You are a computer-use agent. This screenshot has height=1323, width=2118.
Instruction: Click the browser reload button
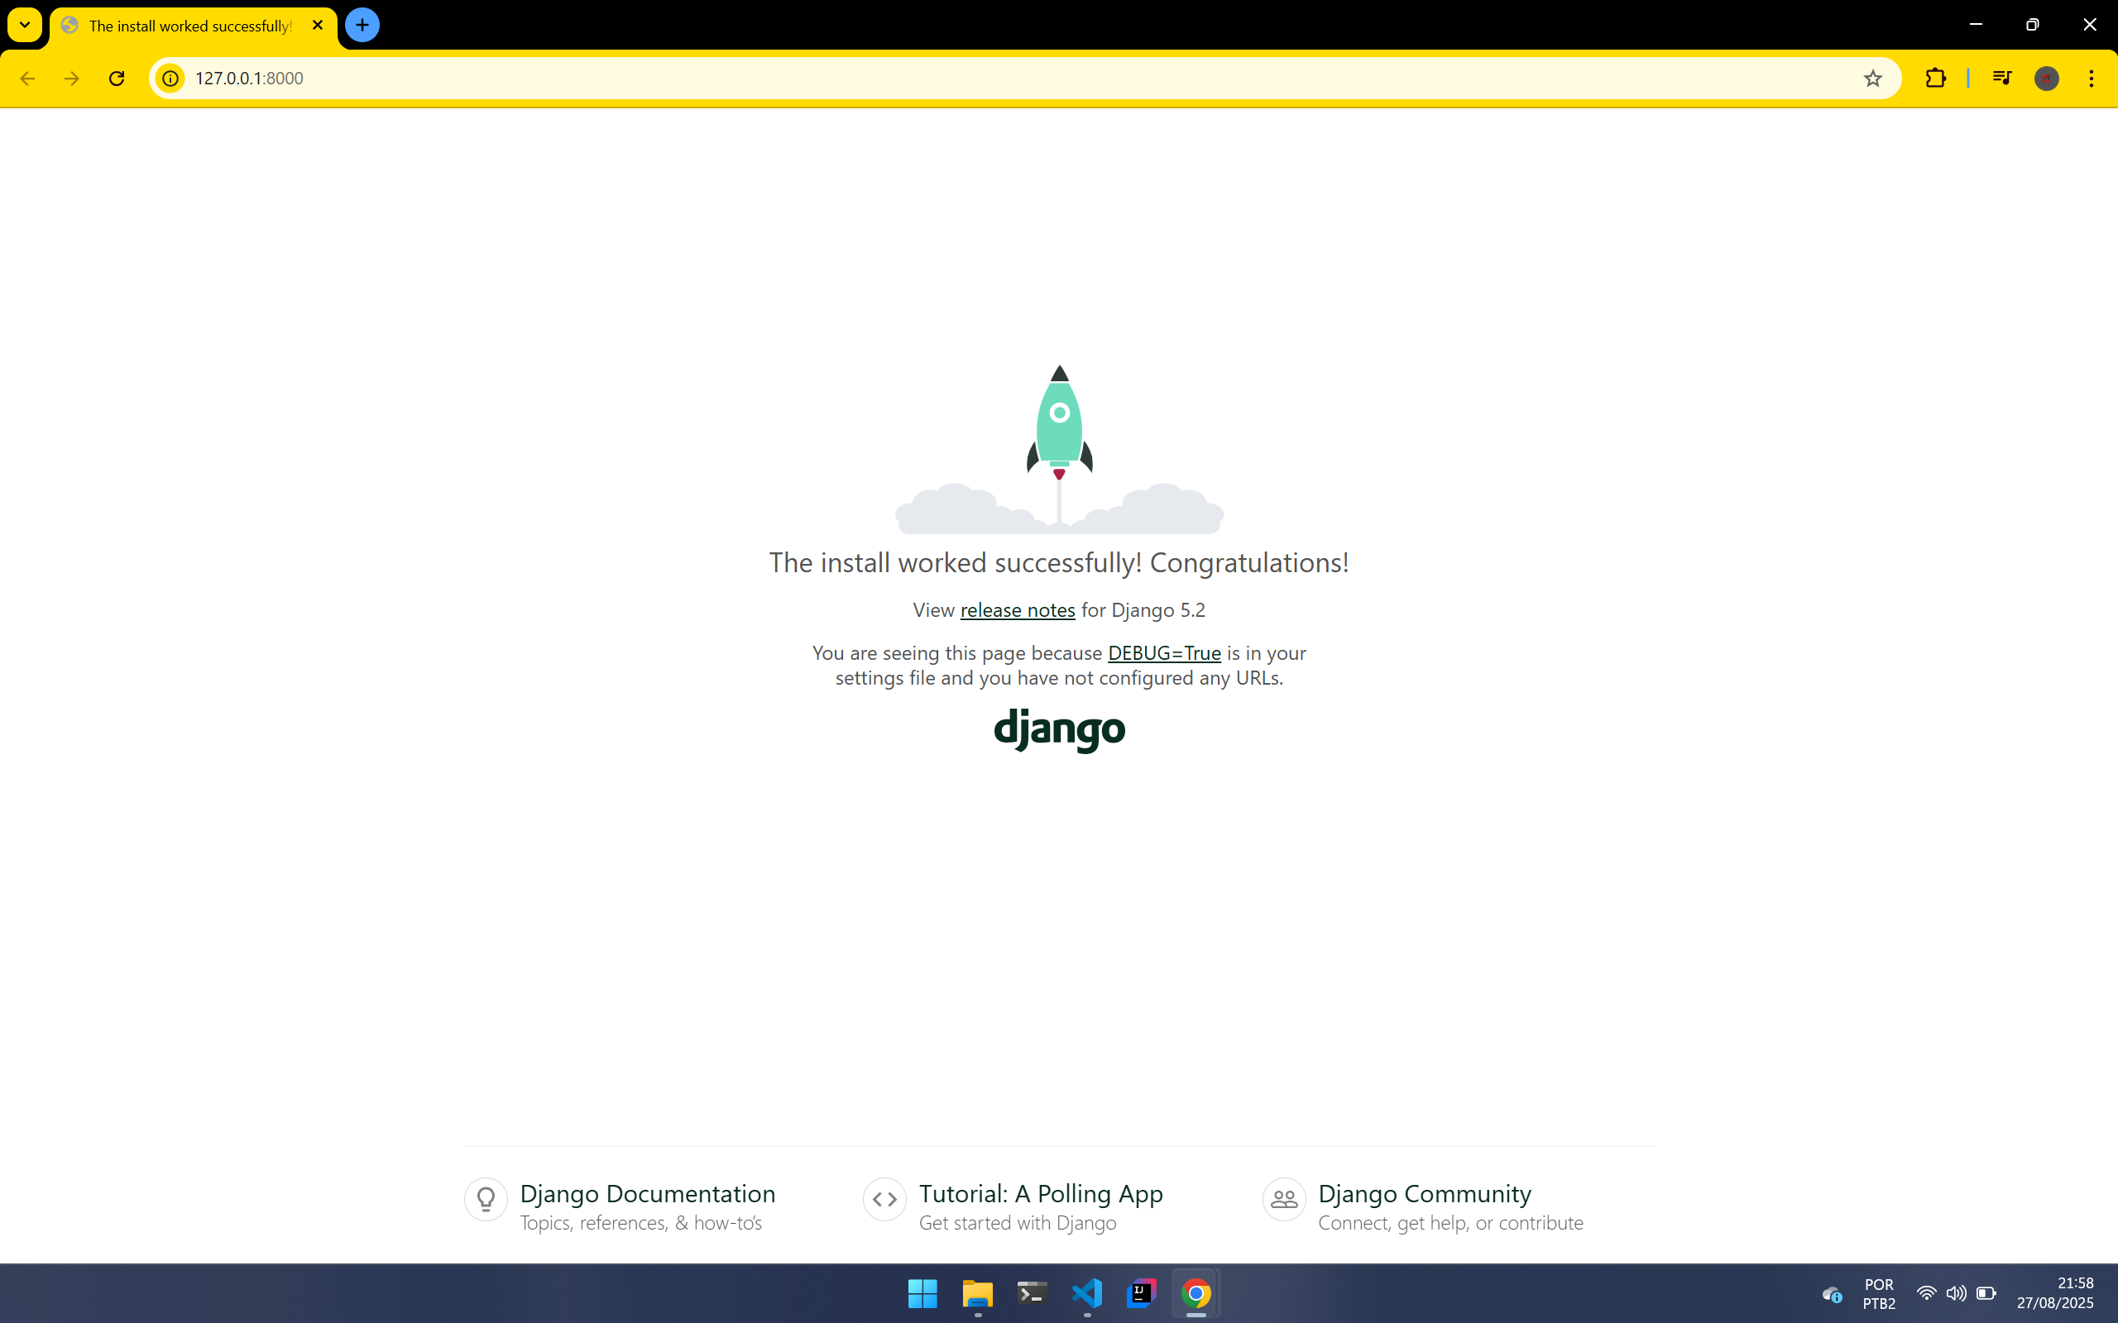pyautogui.click(x=117, y=79)
